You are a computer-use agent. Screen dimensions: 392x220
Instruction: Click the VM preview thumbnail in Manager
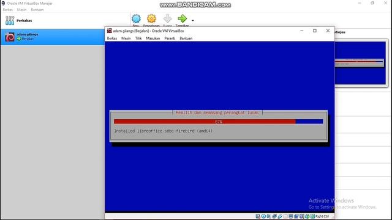360,63
